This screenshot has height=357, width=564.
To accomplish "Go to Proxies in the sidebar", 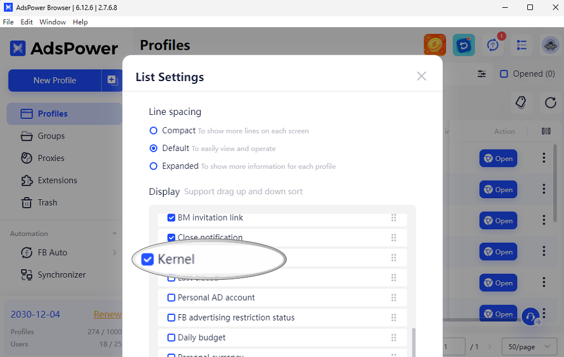I will coord(51,158).
